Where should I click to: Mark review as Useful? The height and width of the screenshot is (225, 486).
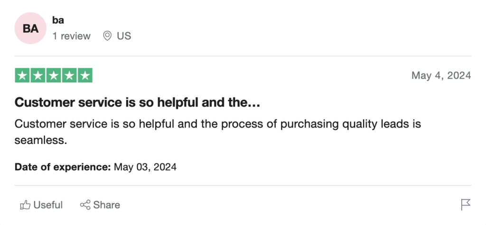[41, 205]
